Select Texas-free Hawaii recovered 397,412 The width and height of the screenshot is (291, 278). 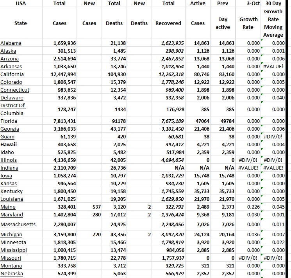tap(168, 145)
